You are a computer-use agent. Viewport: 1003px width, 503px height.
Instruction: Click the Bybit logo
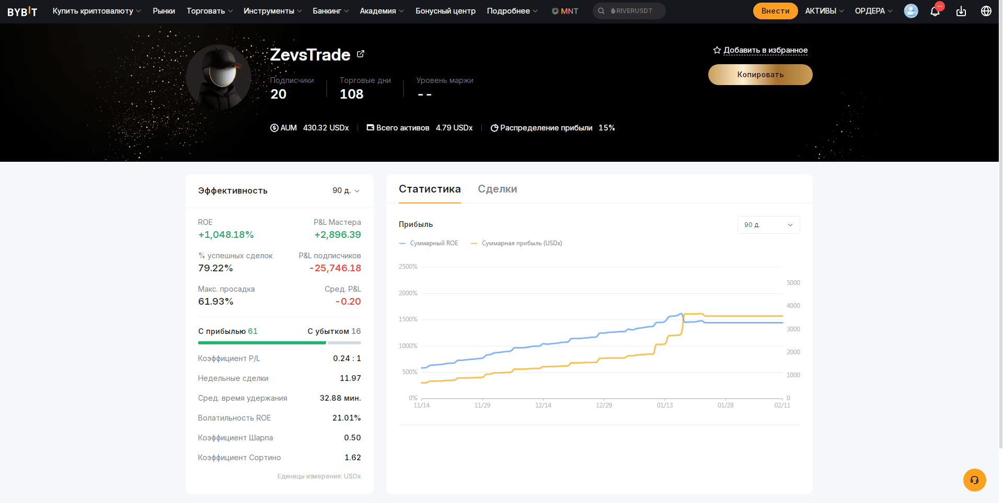click(22, 11)
